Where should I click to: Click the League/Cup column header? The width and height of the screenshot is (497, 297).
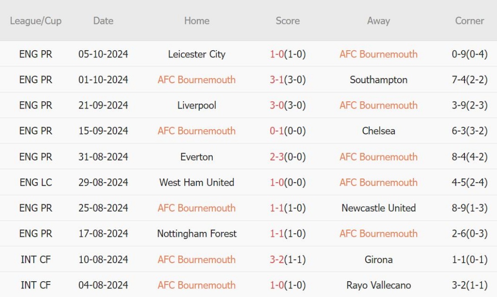tap(35, 21)
